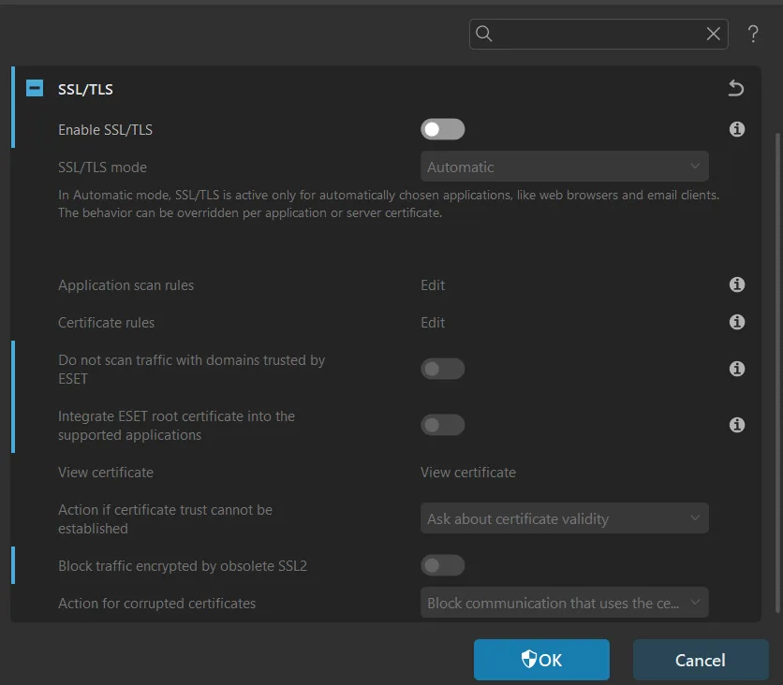Viewport: 783px width, 685px height.
Task: Confirm settings with the OK button
Action: [541, 660]
